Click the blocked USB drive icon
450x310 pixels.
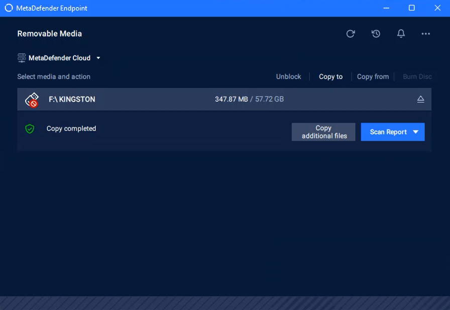[x=32, y=100]
